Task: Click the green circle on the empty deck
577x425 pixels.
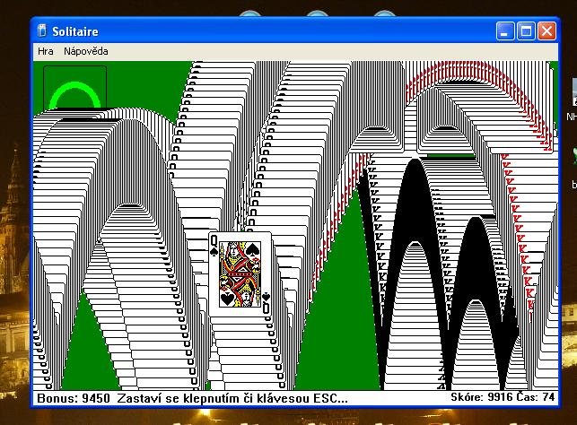Action: pos(75,95)
